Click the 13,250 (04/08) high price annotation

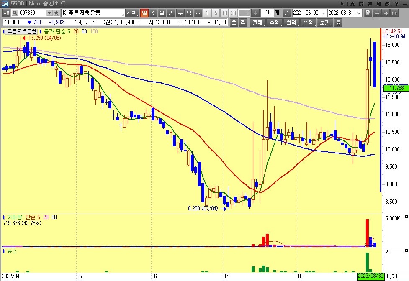point(45,38)
